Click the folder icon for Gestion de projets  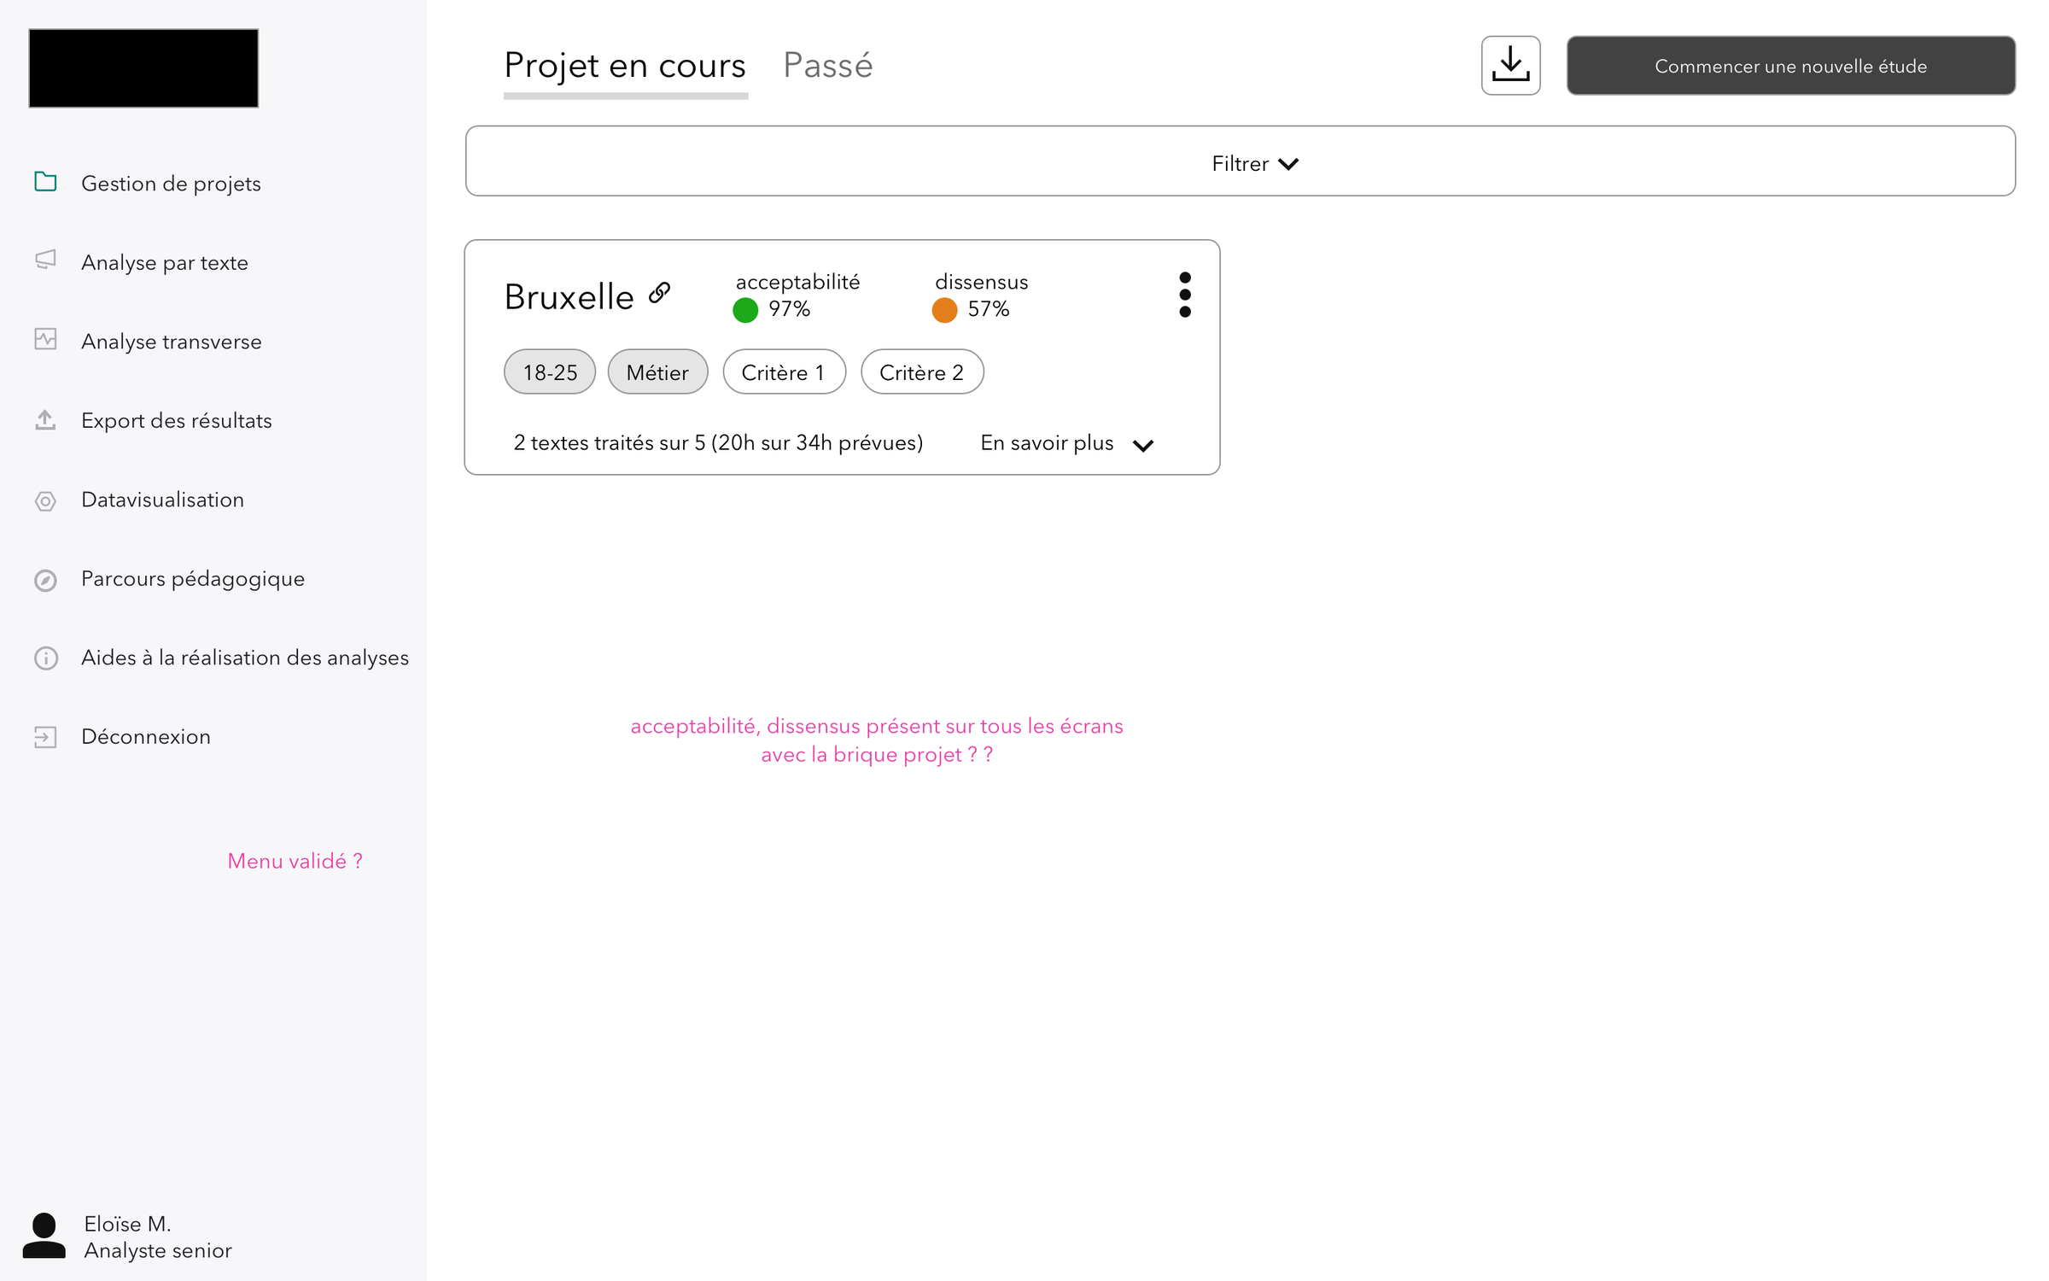coord(45,182)
